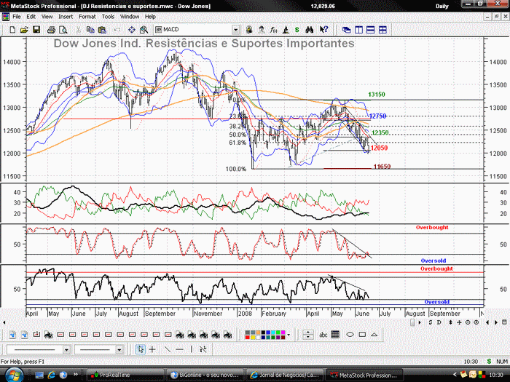
Task: Open the Edit menu
Action: (x=31, y=17)
